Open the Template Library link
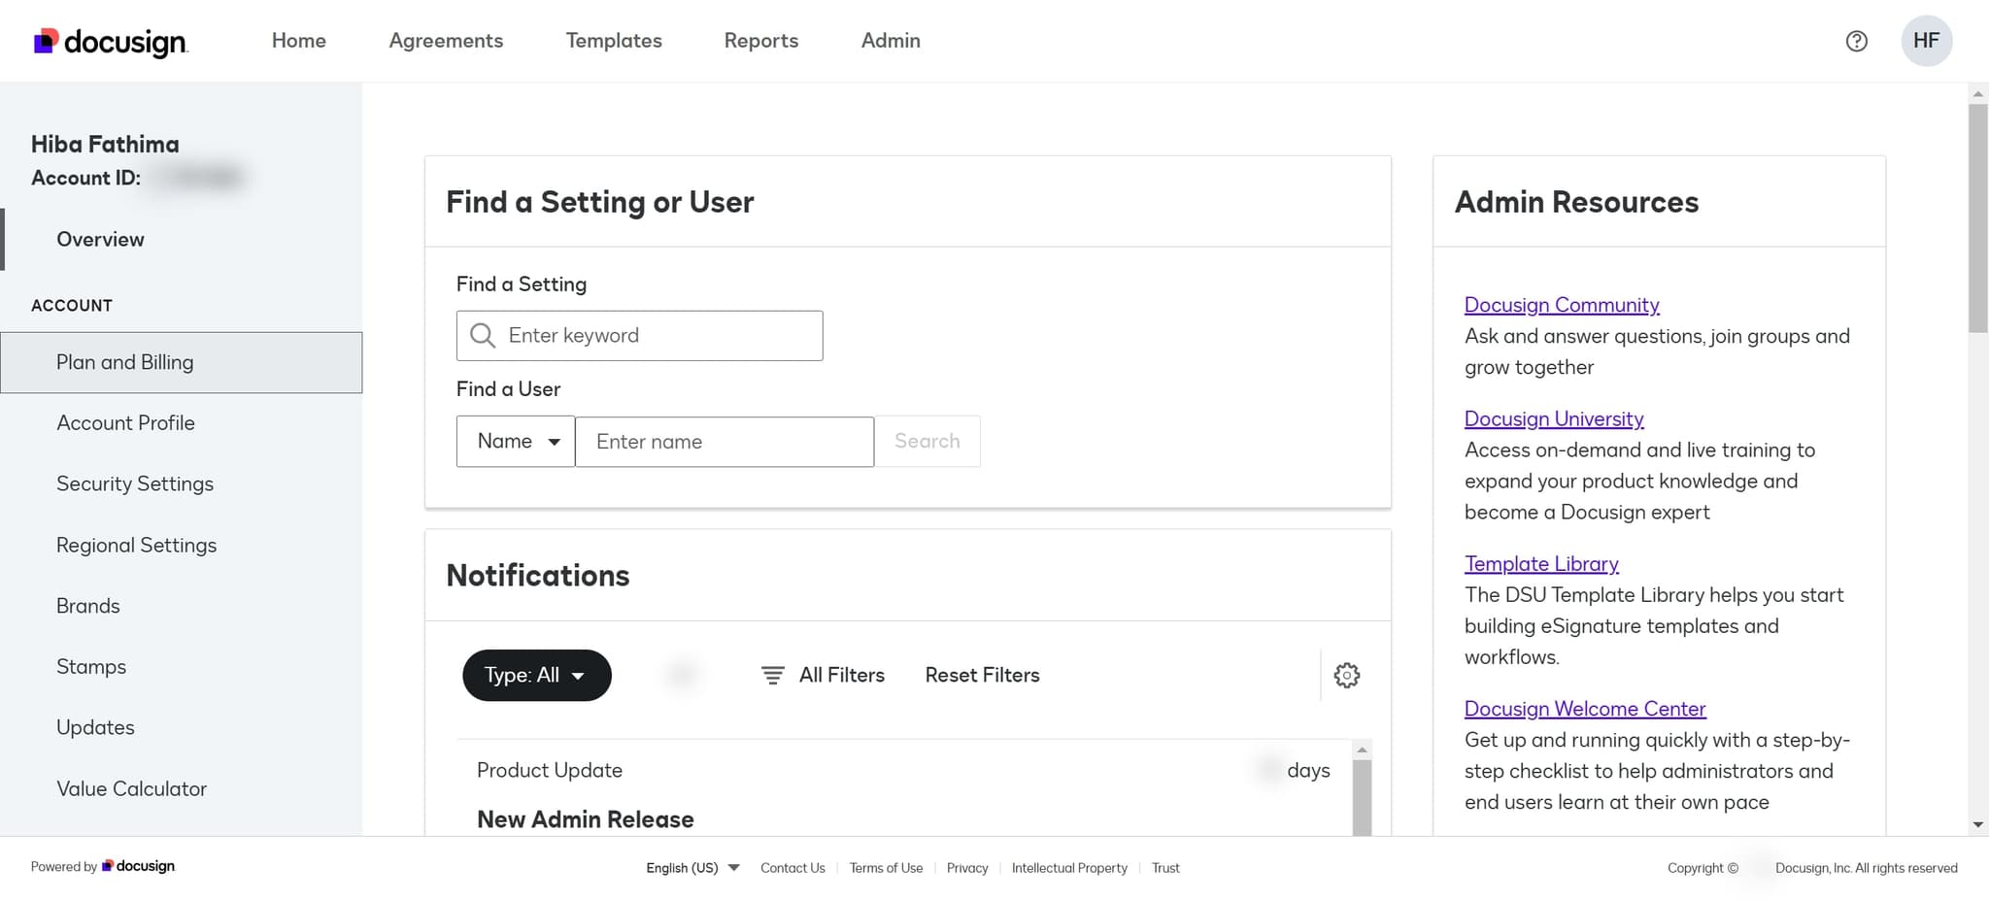This screenshot has height=900, width=1989. pos(1541,563)
